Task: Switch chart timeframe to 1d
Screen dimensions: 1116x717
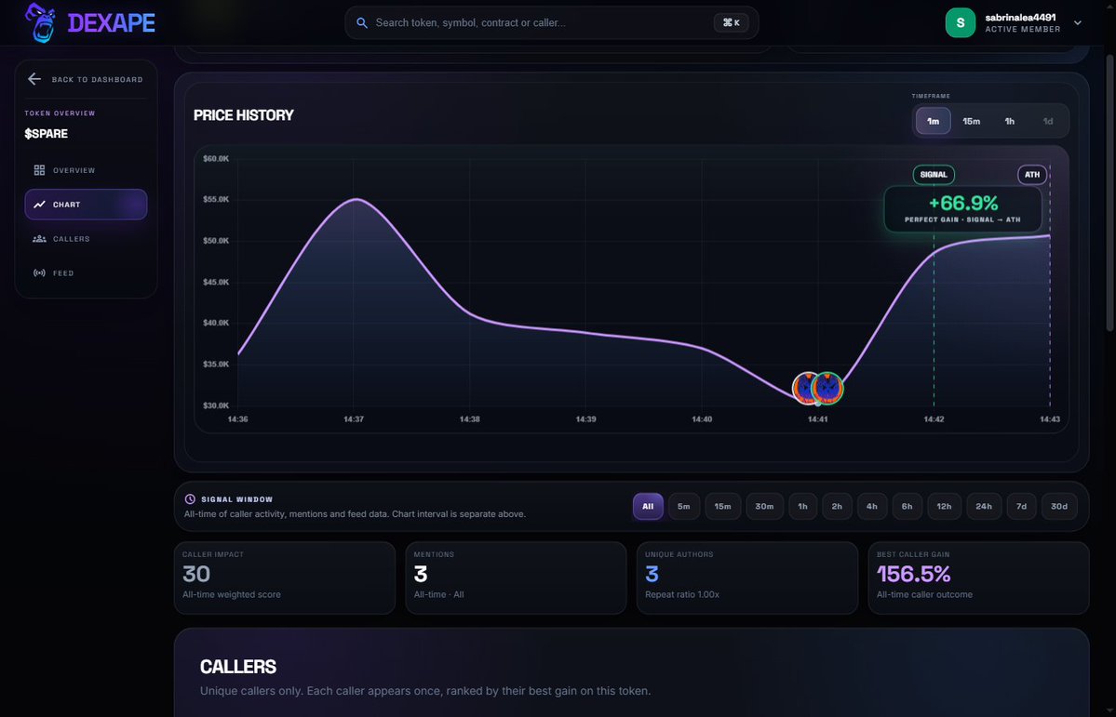Action: point(1048,121)
